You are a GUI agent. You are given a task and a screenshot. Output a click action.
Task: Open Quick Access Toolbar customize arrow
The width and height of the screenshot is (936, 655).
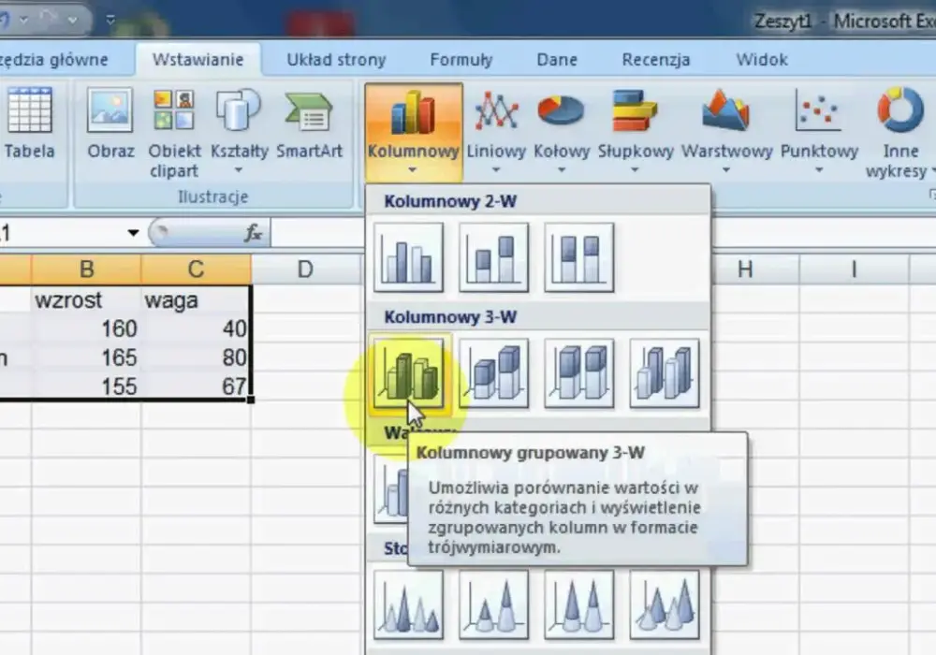click(110, 20)
